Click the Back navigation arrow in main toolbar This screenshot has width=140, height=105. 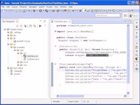point(118,11)
